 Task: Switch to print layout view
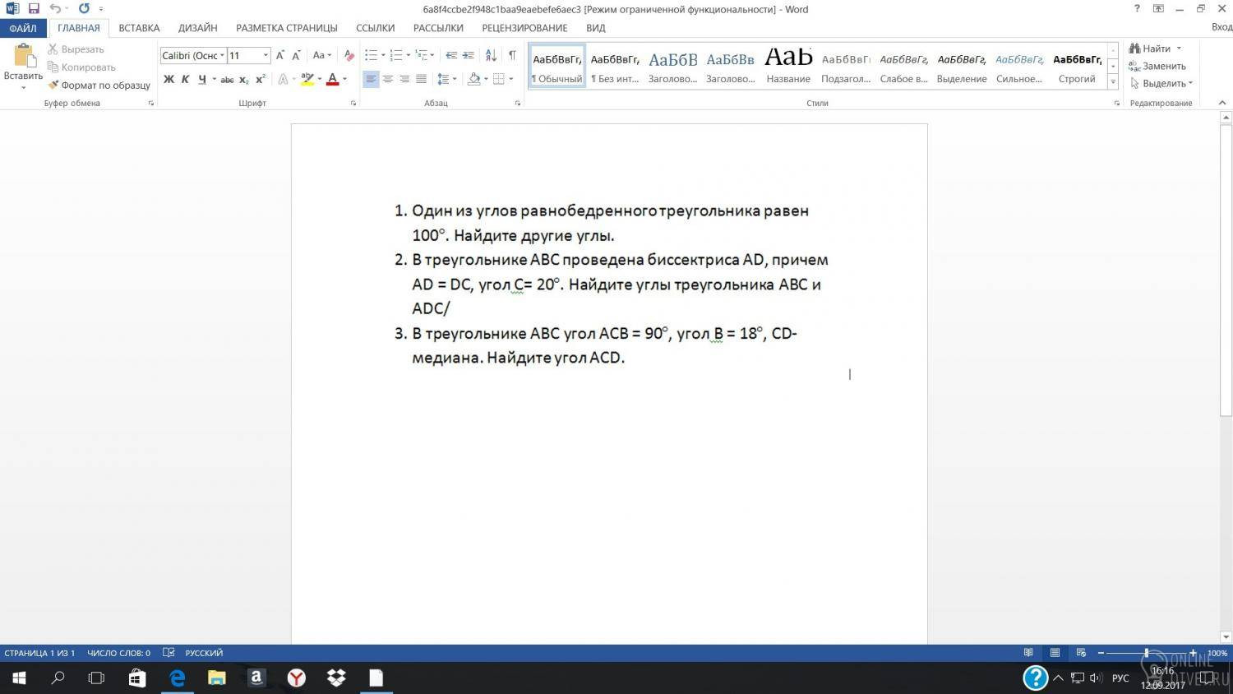pyautogui.click(x=1055, y=653)
